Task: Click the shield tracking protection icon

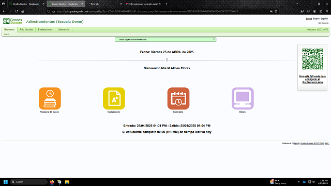Action: tap(49, 11)
